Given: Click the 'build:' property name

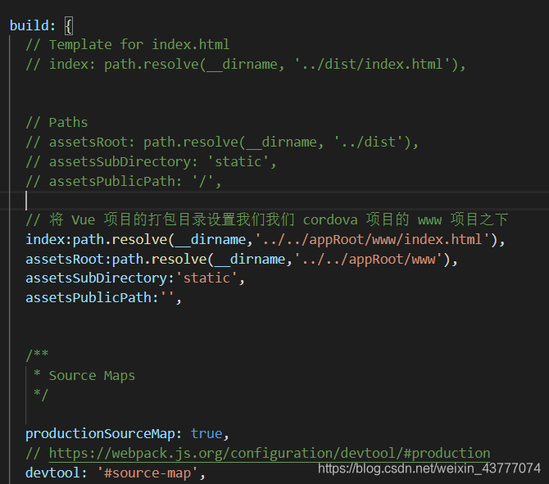Looking at the screenshot, I should pos(32,26).
